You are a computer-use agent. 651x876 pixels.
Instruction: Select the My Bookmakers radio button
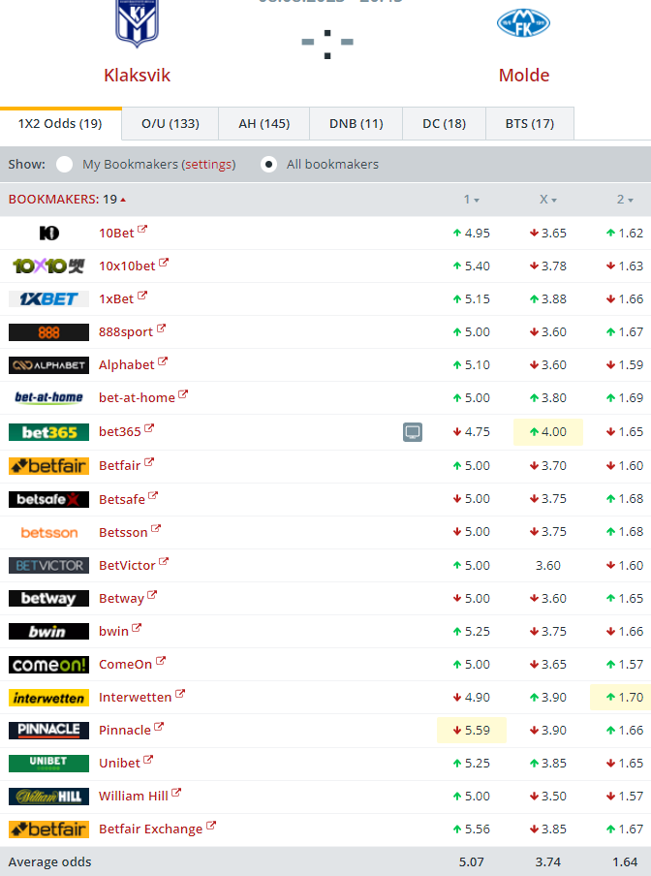pyautogui.click(x=64, y=165)
